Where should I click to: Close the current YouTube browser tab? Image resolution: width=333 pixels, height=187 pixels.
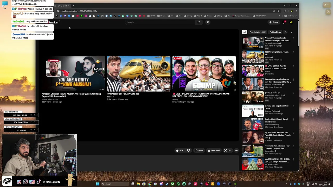click(x=69, y=5)
